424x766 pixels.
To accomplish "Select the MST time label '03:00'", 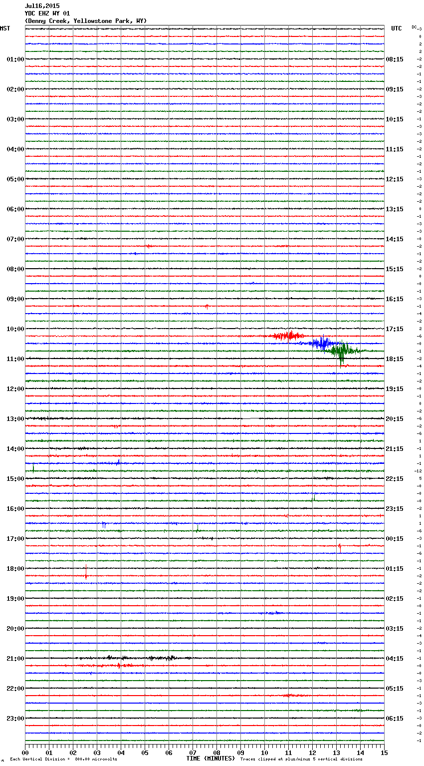I will 15,119.
